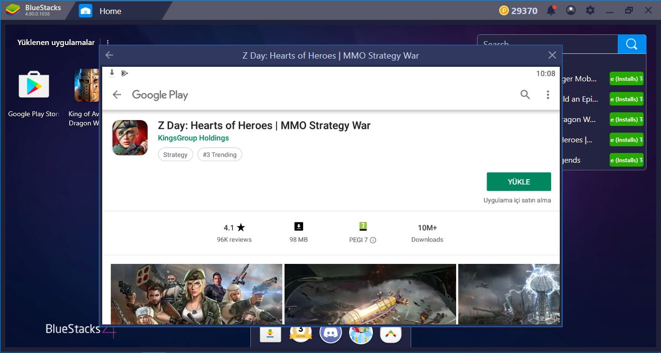This screenshot has height=353, width=661.
Task: Click the Installs button on the 'ragon W...' row
Action: pyautogui.click(x=627, y=120)
